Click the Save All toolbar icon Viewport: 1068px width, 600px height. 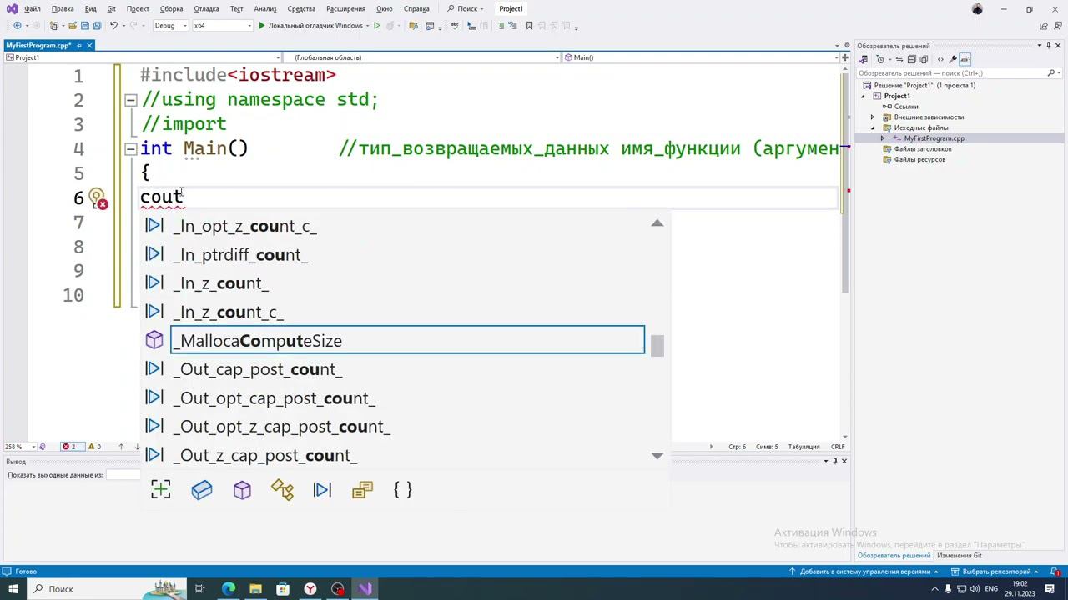click(x=97, y=26)
